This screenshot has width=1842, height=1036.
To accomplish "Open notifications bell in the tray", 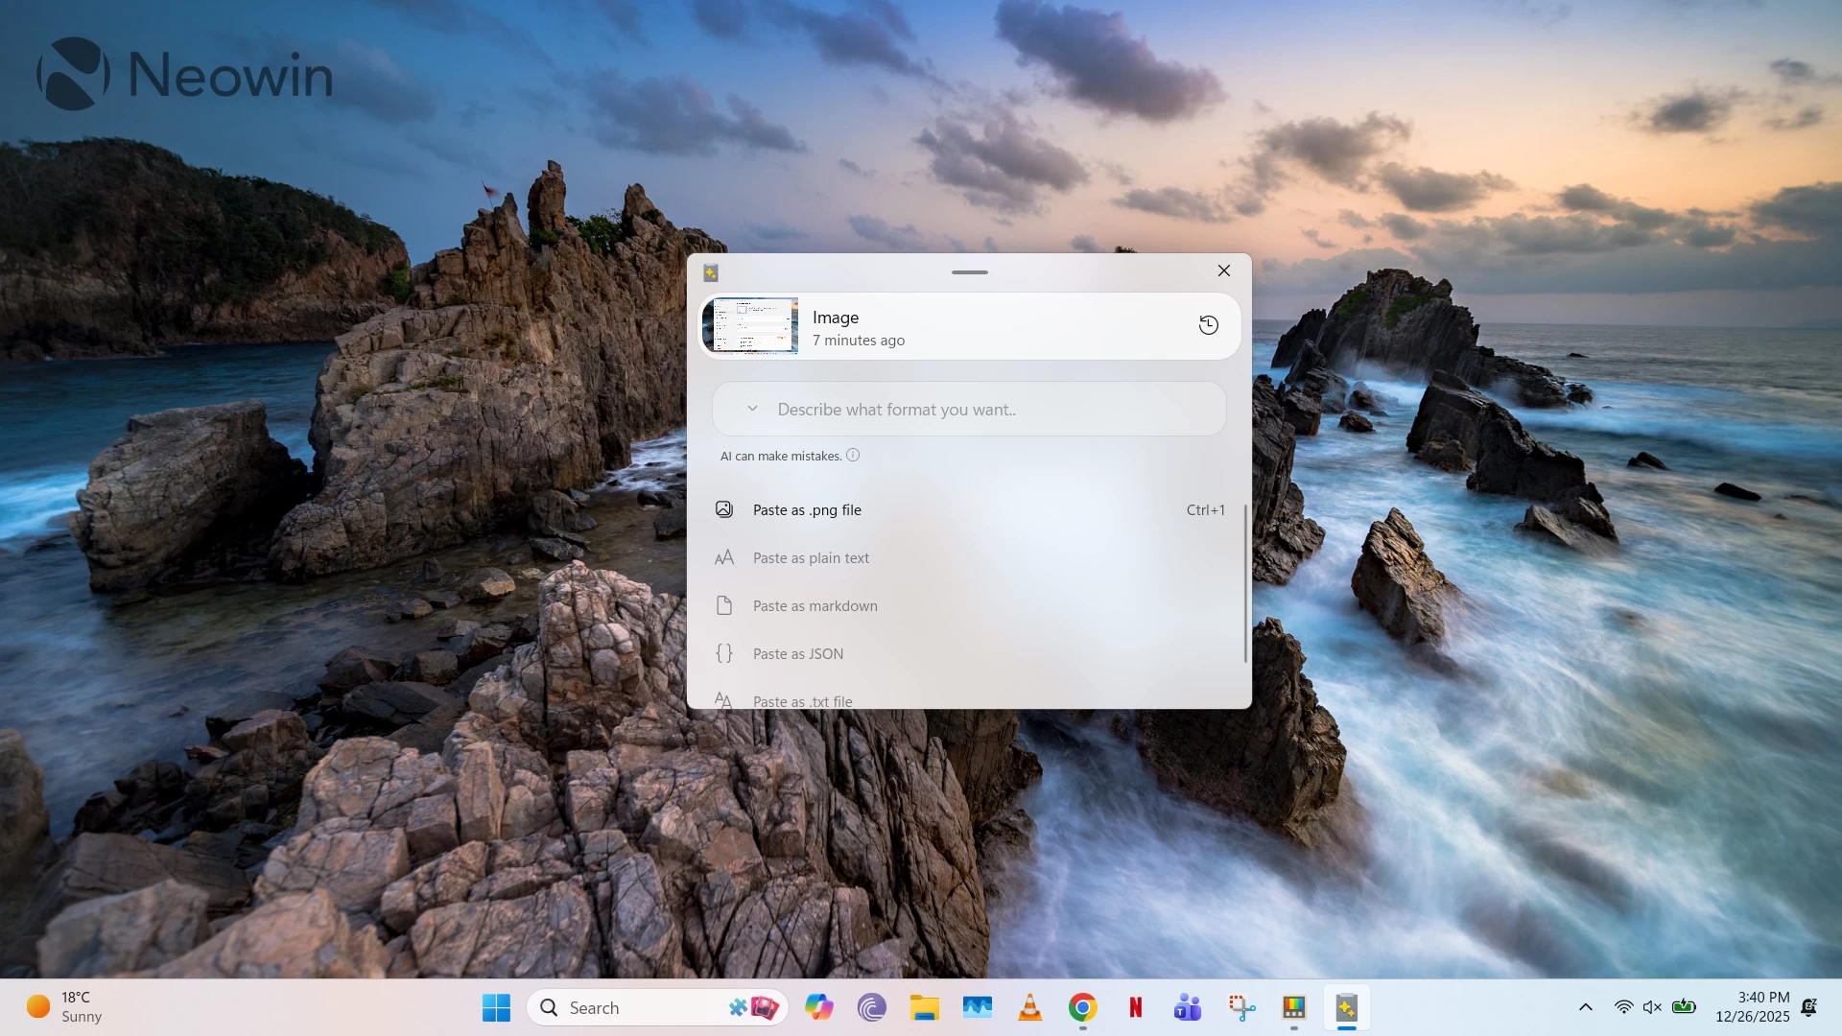I will click(1809, 1007).
